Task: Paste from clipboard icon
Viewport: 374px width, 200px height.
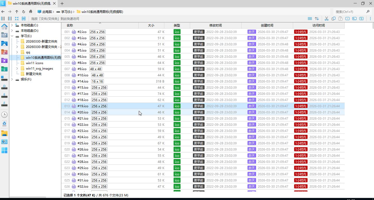Action: point(340,19)
